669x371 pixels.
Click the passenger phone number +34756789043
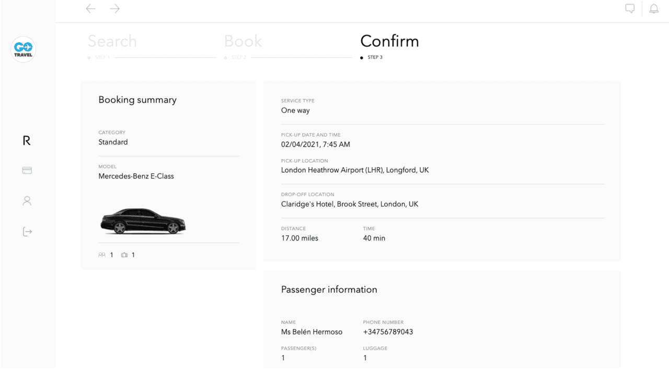[388, 332]
